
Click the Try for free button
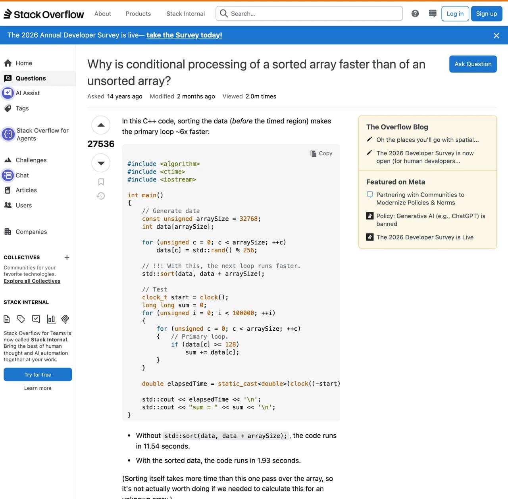click(x=38, y=375)
